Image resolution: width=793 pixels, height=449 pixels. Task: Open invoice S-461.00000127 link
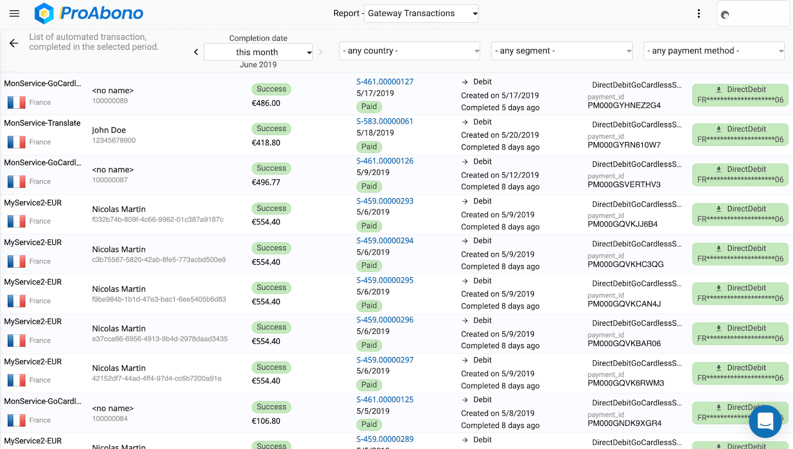[385, 82]
